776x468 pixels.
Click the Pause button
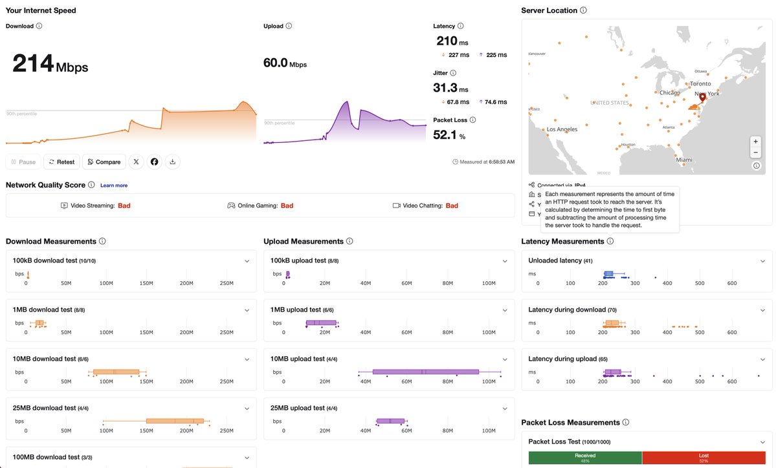pyautogui.click(x=23, y=162)
